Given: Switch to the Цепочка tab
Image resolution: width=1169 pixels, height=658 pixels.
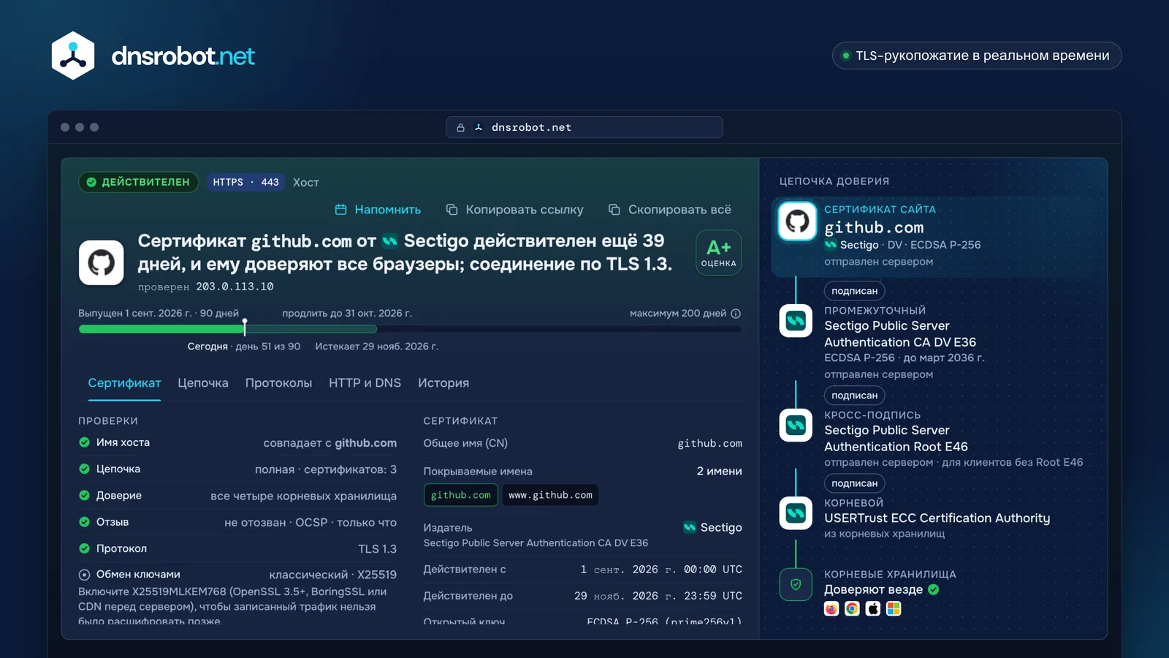Looking at the screenshot, I should (x=203, y=383).
